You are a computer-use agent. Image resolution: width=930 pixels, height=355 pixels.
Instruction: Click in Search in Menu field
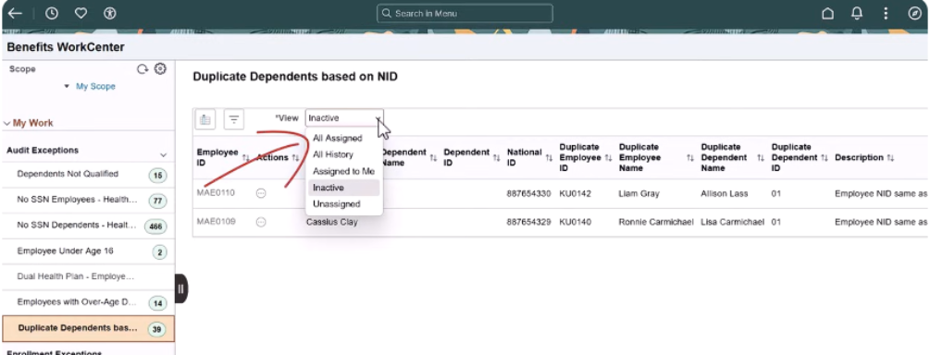pyautogui.click(x=465, y=13)
